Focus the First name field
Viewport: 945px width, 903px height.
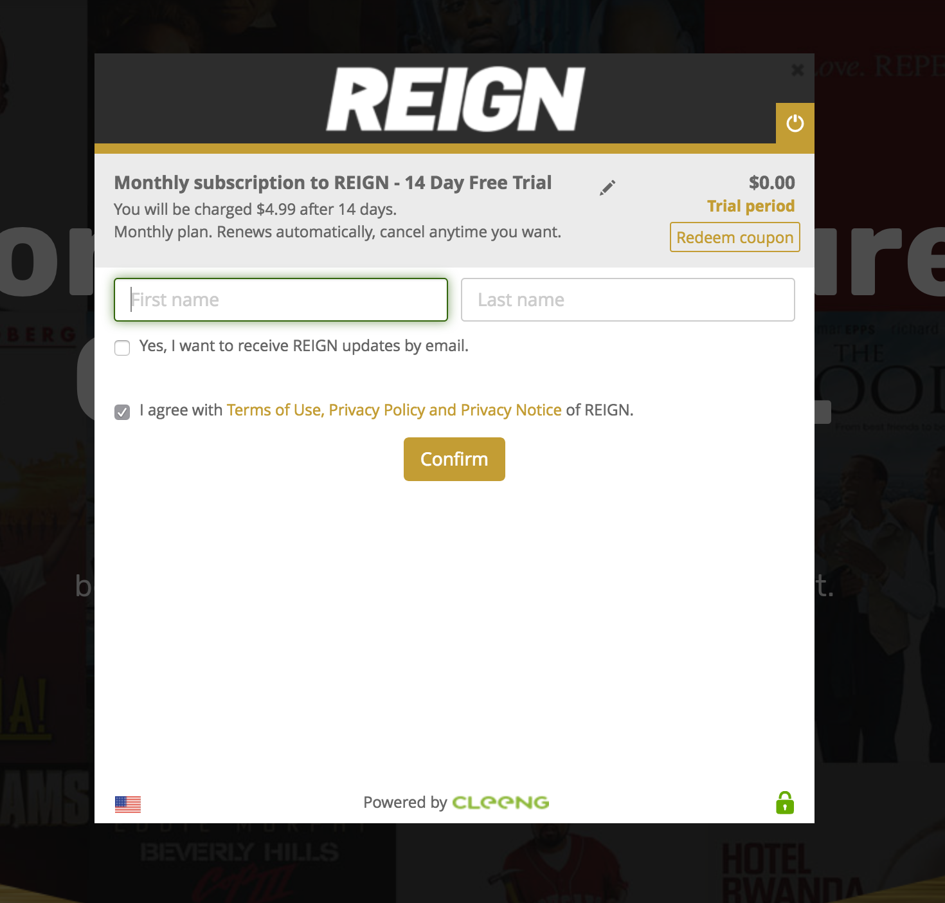pos(281,300)
